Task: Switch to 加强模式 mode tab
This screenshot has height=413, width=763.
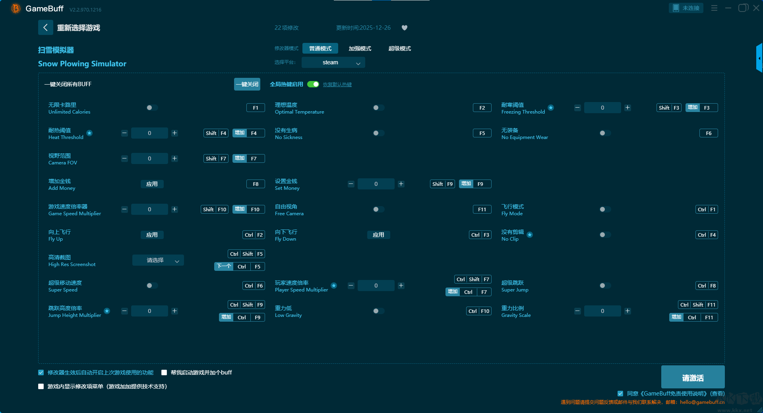Action: 360,48
